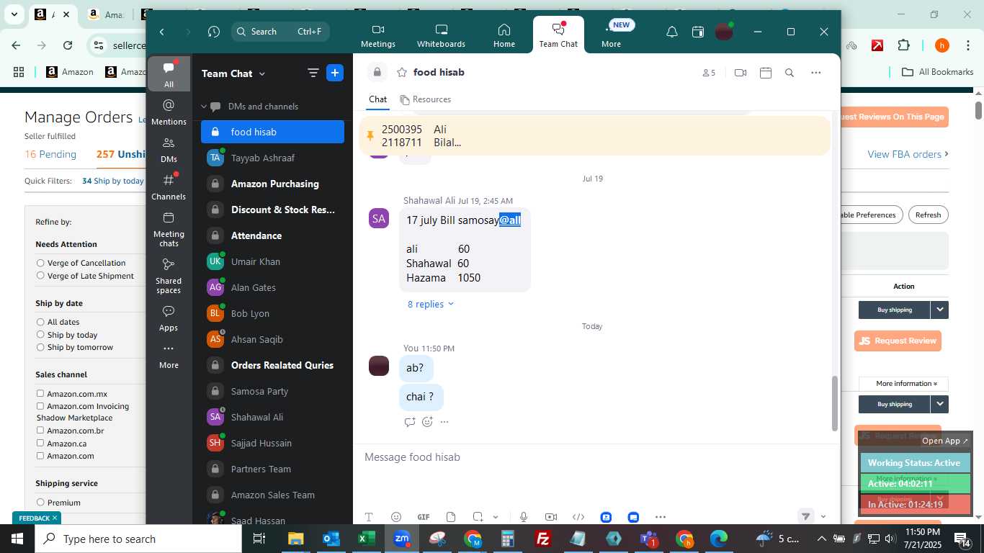Viewport: 984px width, 553px height.
Task: Click the Zoom notifications bell icon
Action: 671,32
